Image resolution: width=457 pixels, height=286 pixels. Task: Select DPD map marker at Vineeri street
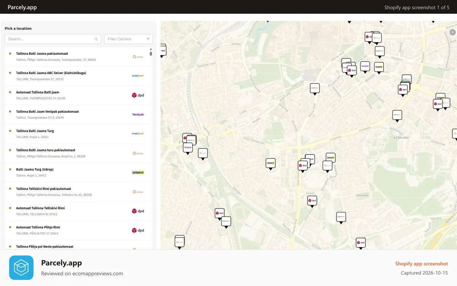tap(312, 201)
